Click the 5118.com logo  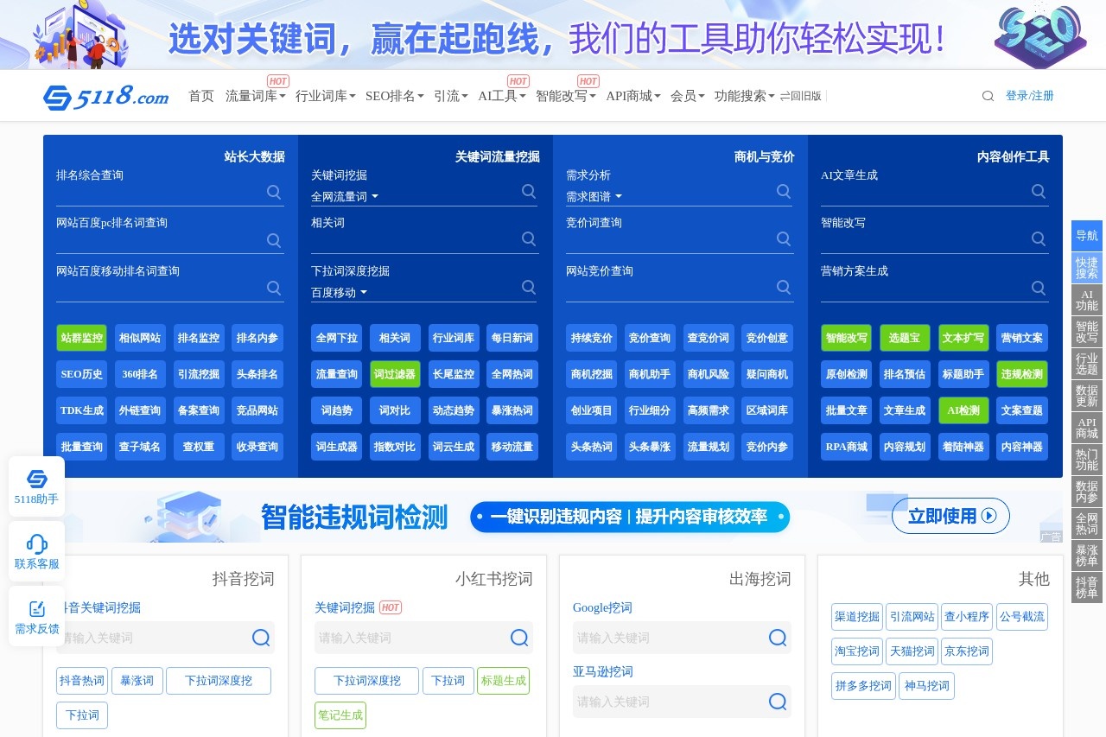pos(106,97)
